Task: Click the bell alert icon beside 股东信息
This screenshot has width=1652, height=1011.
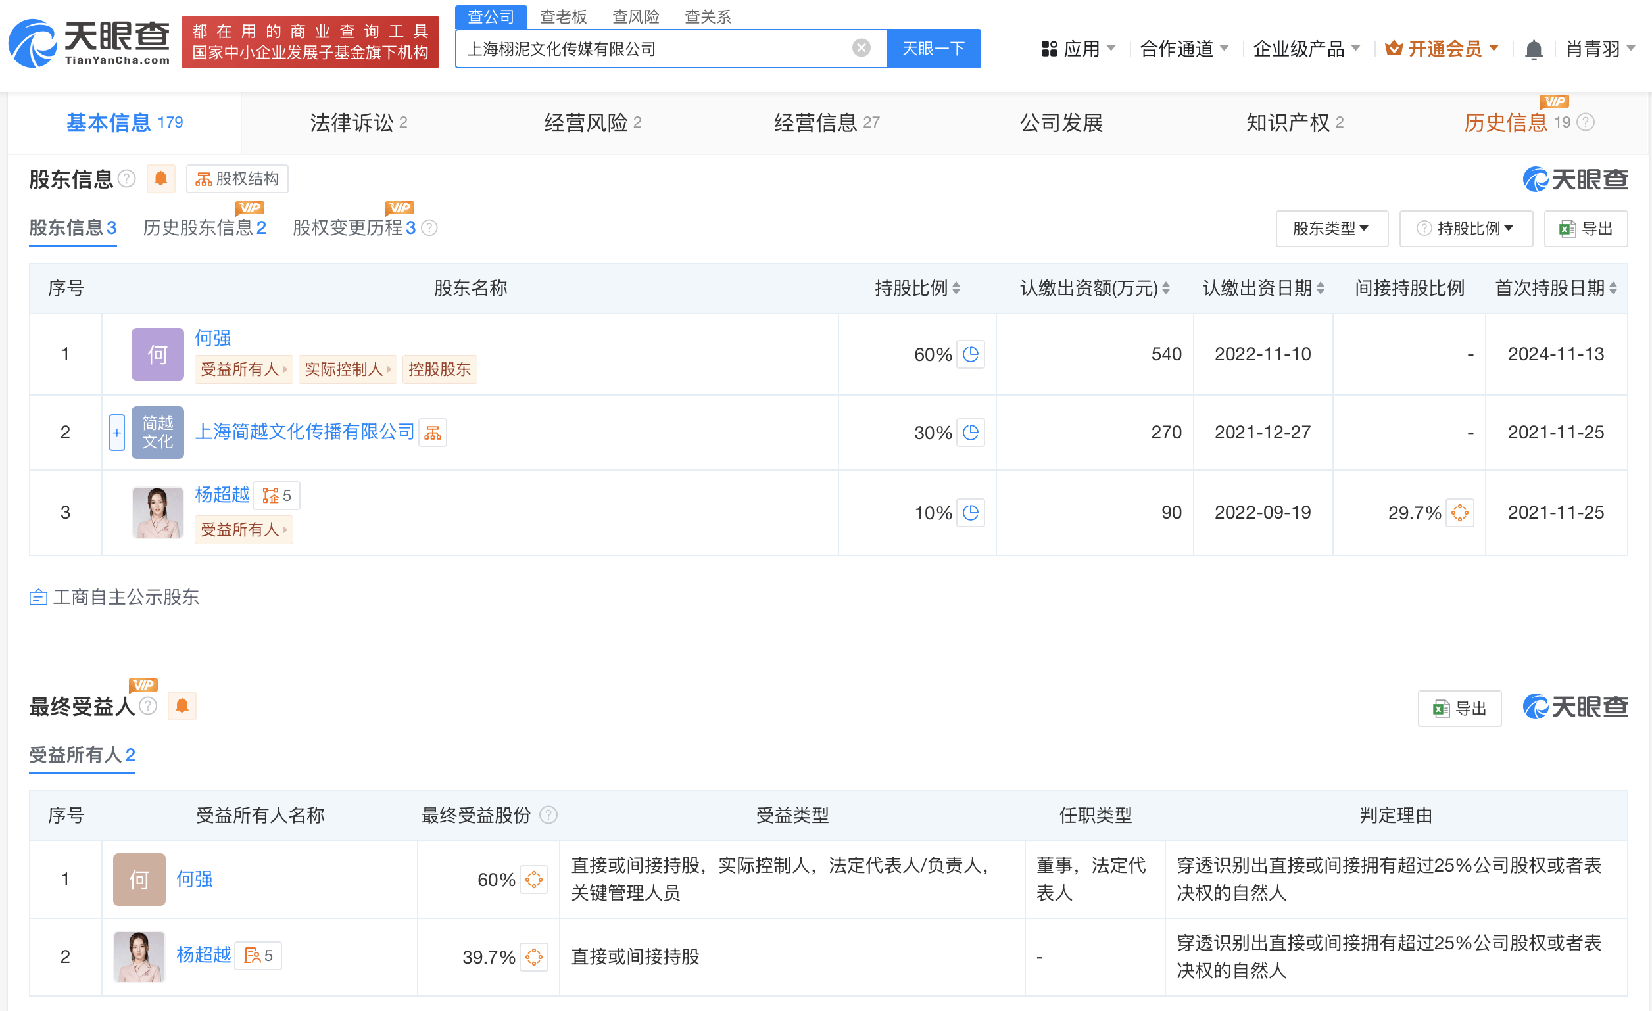Action: click(x=161, y=179)
